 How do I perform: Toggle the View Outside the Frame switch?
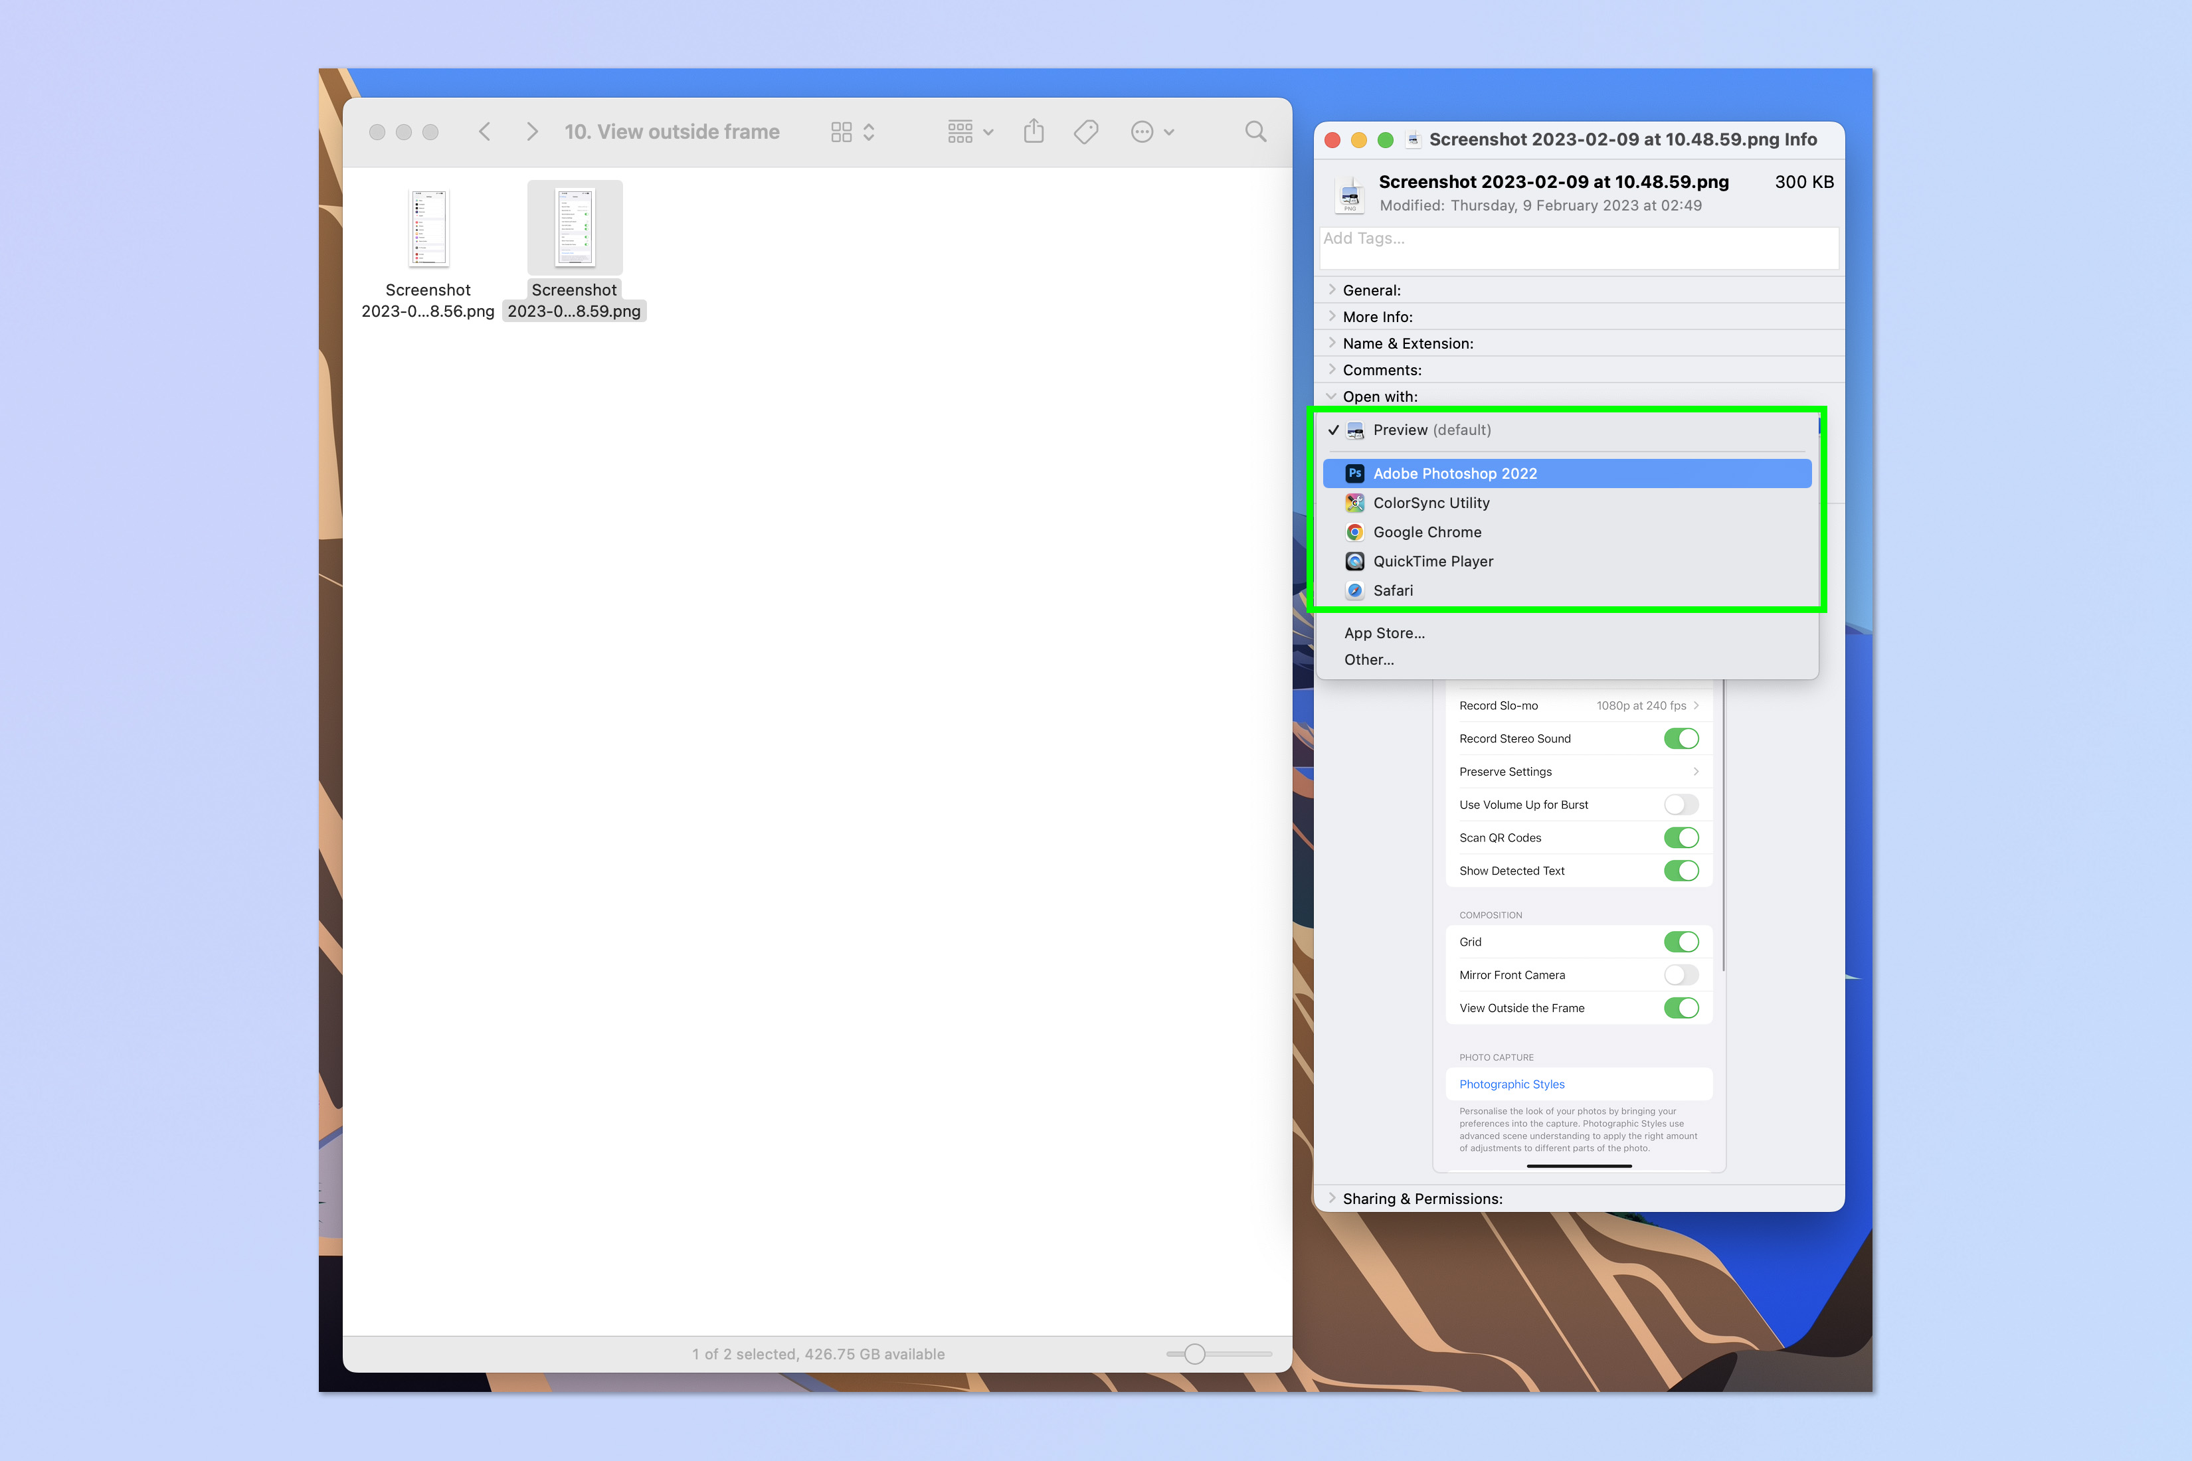point(1681,1007)
